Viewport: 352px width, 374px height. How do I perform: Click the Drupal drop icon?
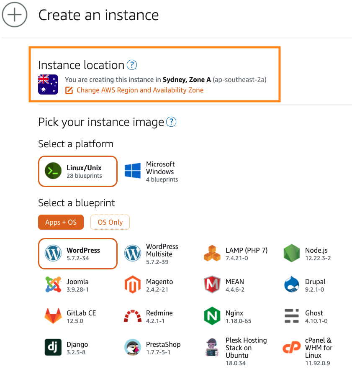click(x=292, y=284)
